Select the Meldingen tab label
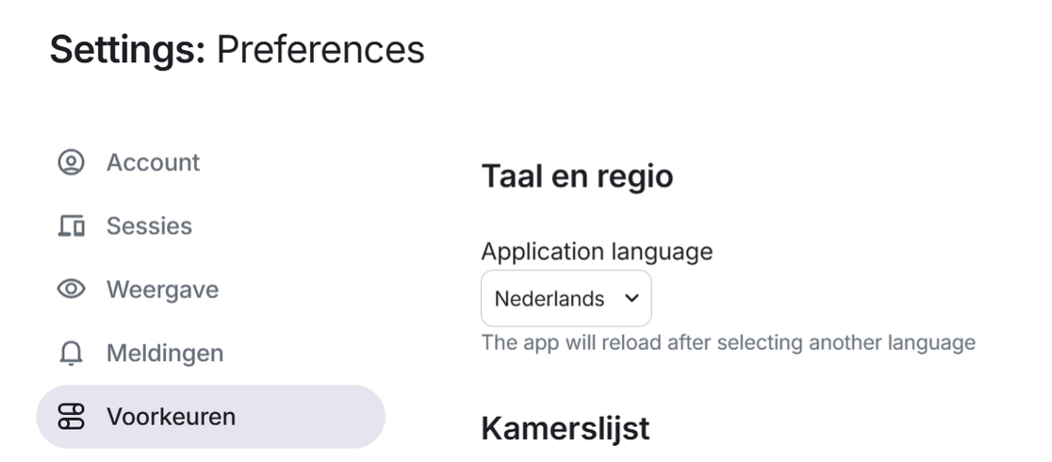This screenshot has height=462, width=1052. [x=165, y=354]
